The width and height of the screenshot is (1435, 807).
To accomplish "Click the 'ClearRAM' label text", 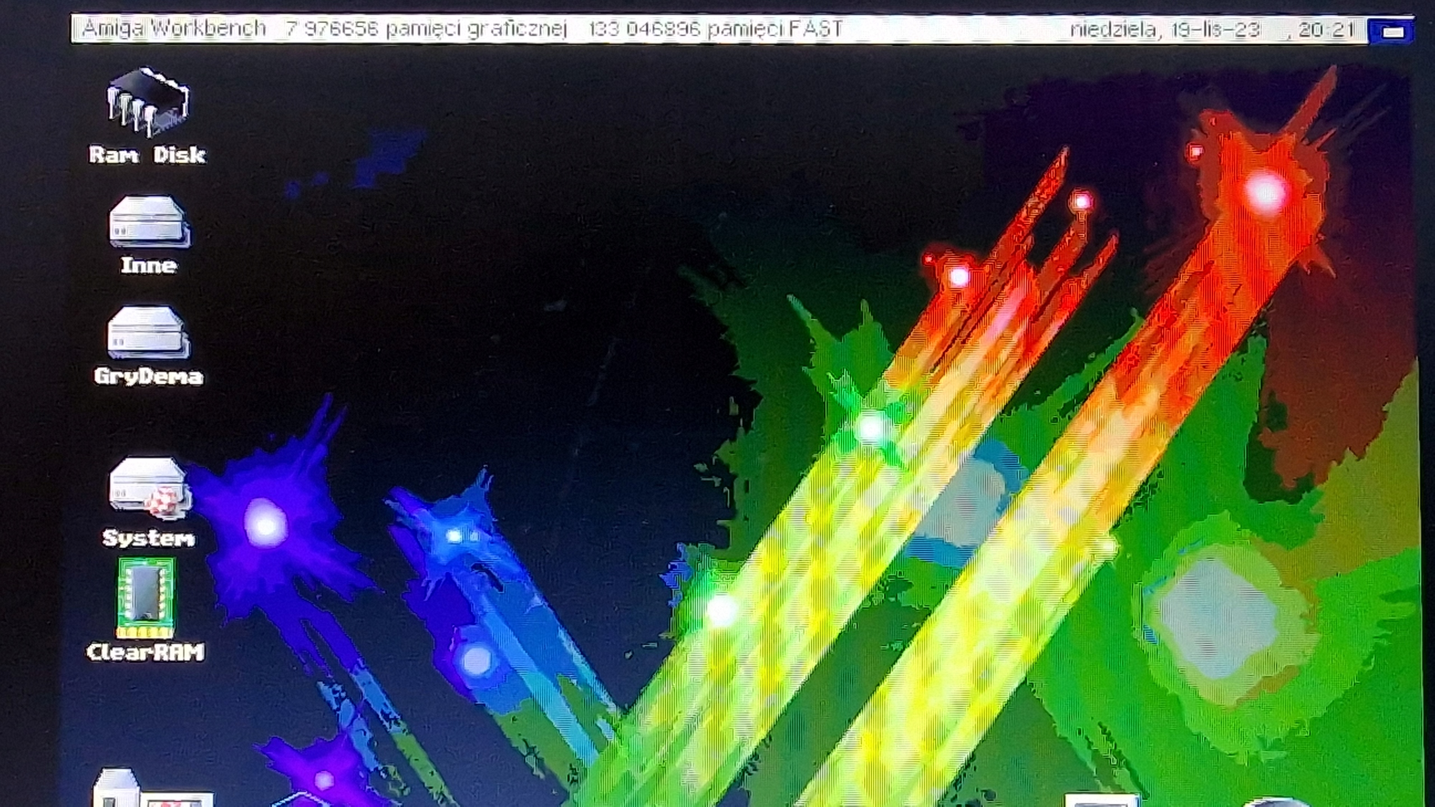I will (146, 652).
